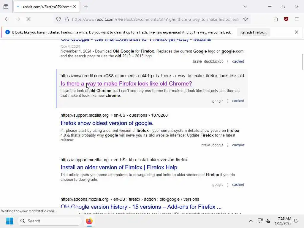Click the page vertical scrollbar thumb

[x=303, y=62]
